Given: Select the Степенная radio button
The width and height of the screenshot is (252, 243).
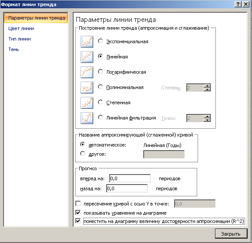Looking at the screenshot, I should [x=101, y=102].
